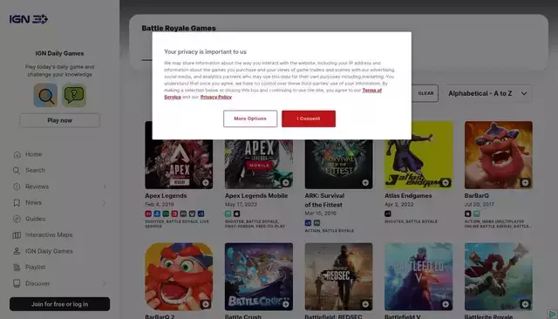Click the I Consent button
The width and height of the screenshot is (558, 319).
click(309, 119)
